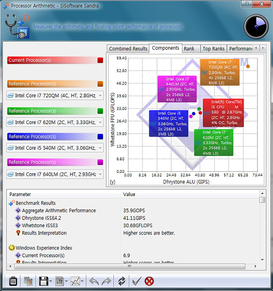Viewport: 273px width, 291px height.
Task: Click the orange i7 720QM data point
Action: (x=248, y=66)
